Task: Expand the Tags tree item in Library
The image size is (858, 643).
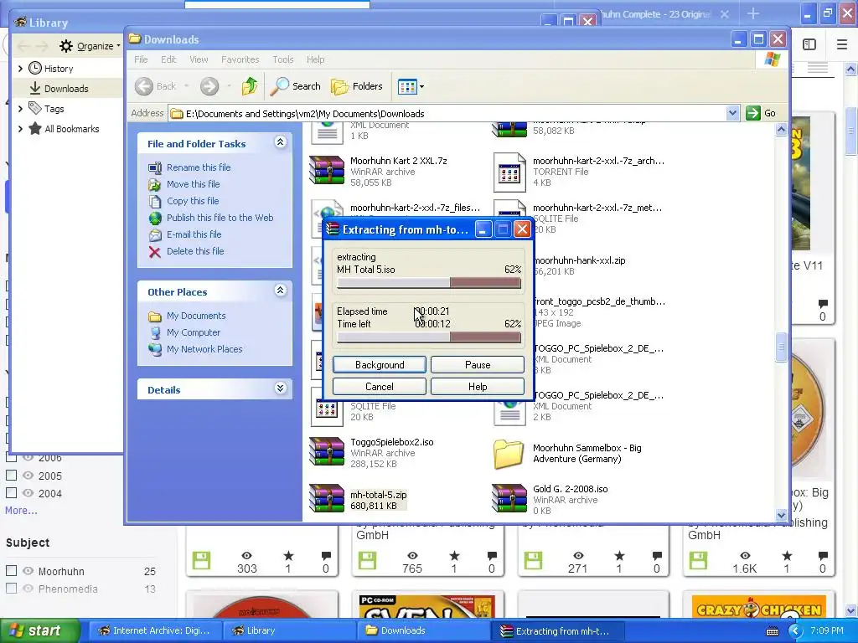Action: 20,108
